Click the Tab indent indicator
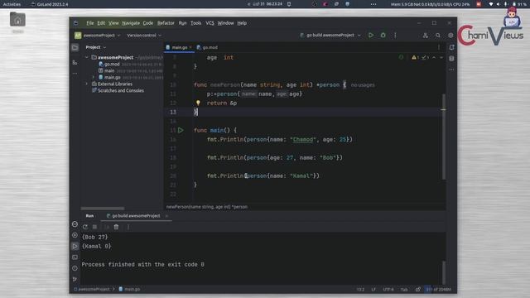 pos(404,289)
